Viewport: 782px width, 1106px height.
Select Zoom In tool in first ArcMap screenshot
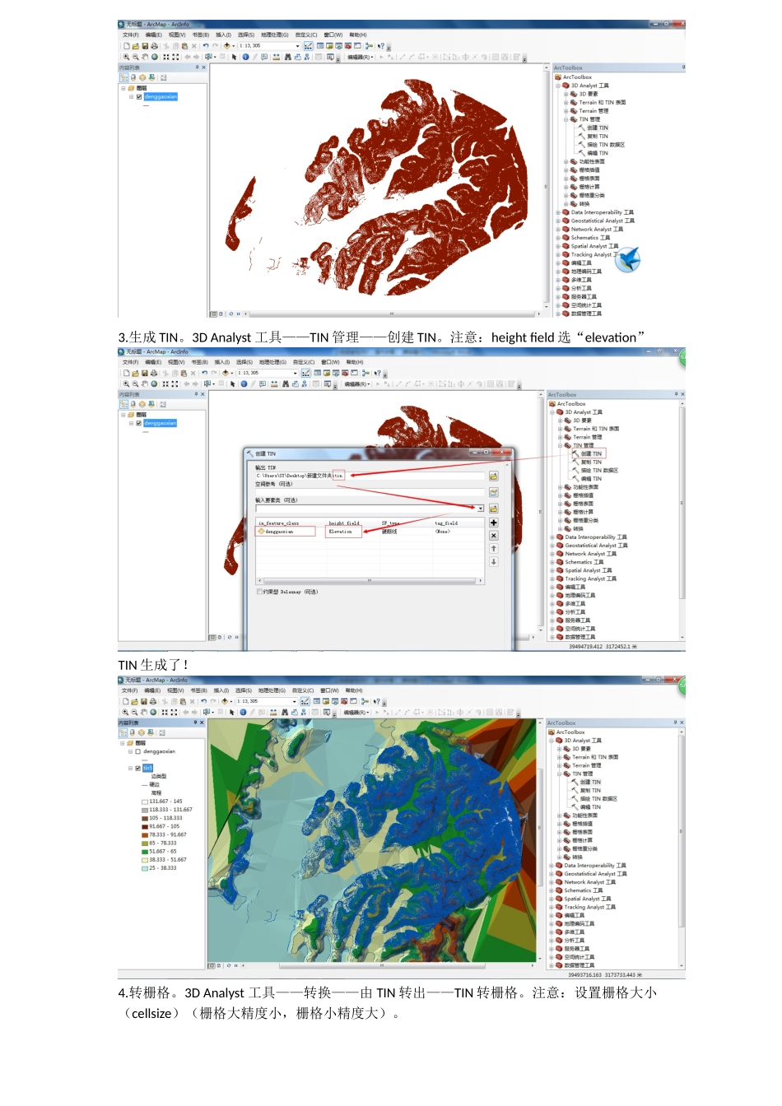(126, 57)
